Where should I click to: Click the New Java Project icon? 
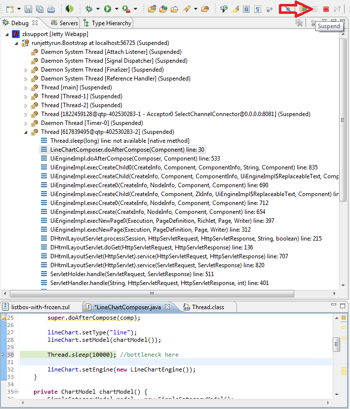pyautogui.click(x=152, y=9)
